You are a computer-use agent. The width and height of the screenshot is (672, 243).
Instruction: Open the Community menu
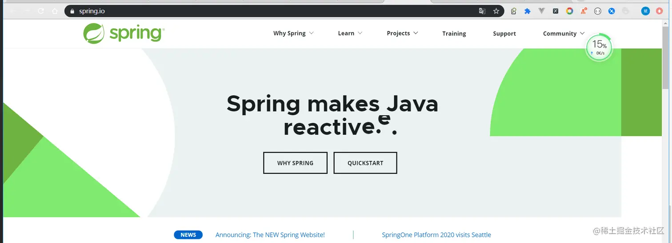click(x=560, y=33)
